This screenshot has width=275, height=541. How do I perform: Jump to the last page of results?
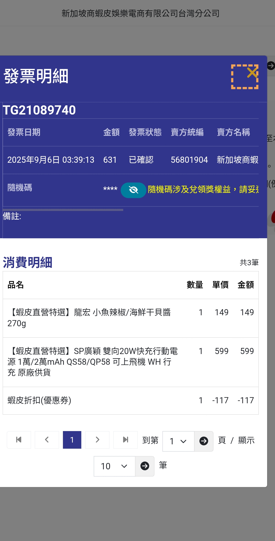click(125, 440)
